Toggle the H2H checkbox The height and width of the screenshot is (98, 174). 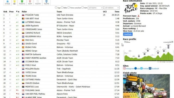(82, 7)
